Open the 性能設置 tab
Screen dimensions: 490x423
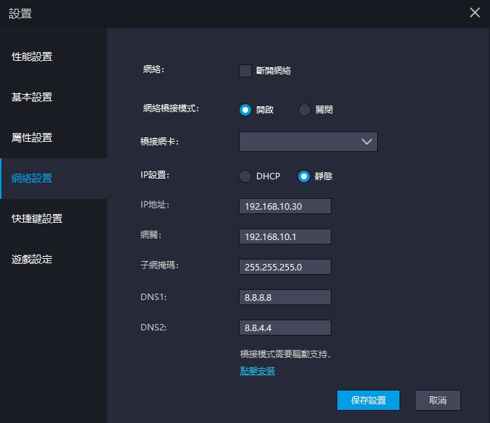coord(33,57)
